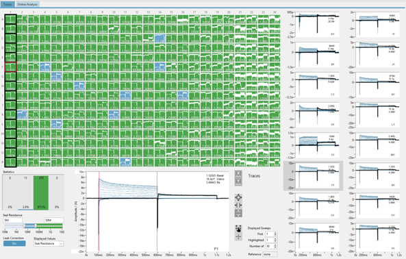Select the crosshair cursor tool
This screenshot has height=259, width=406.
(x=238, y=236)
